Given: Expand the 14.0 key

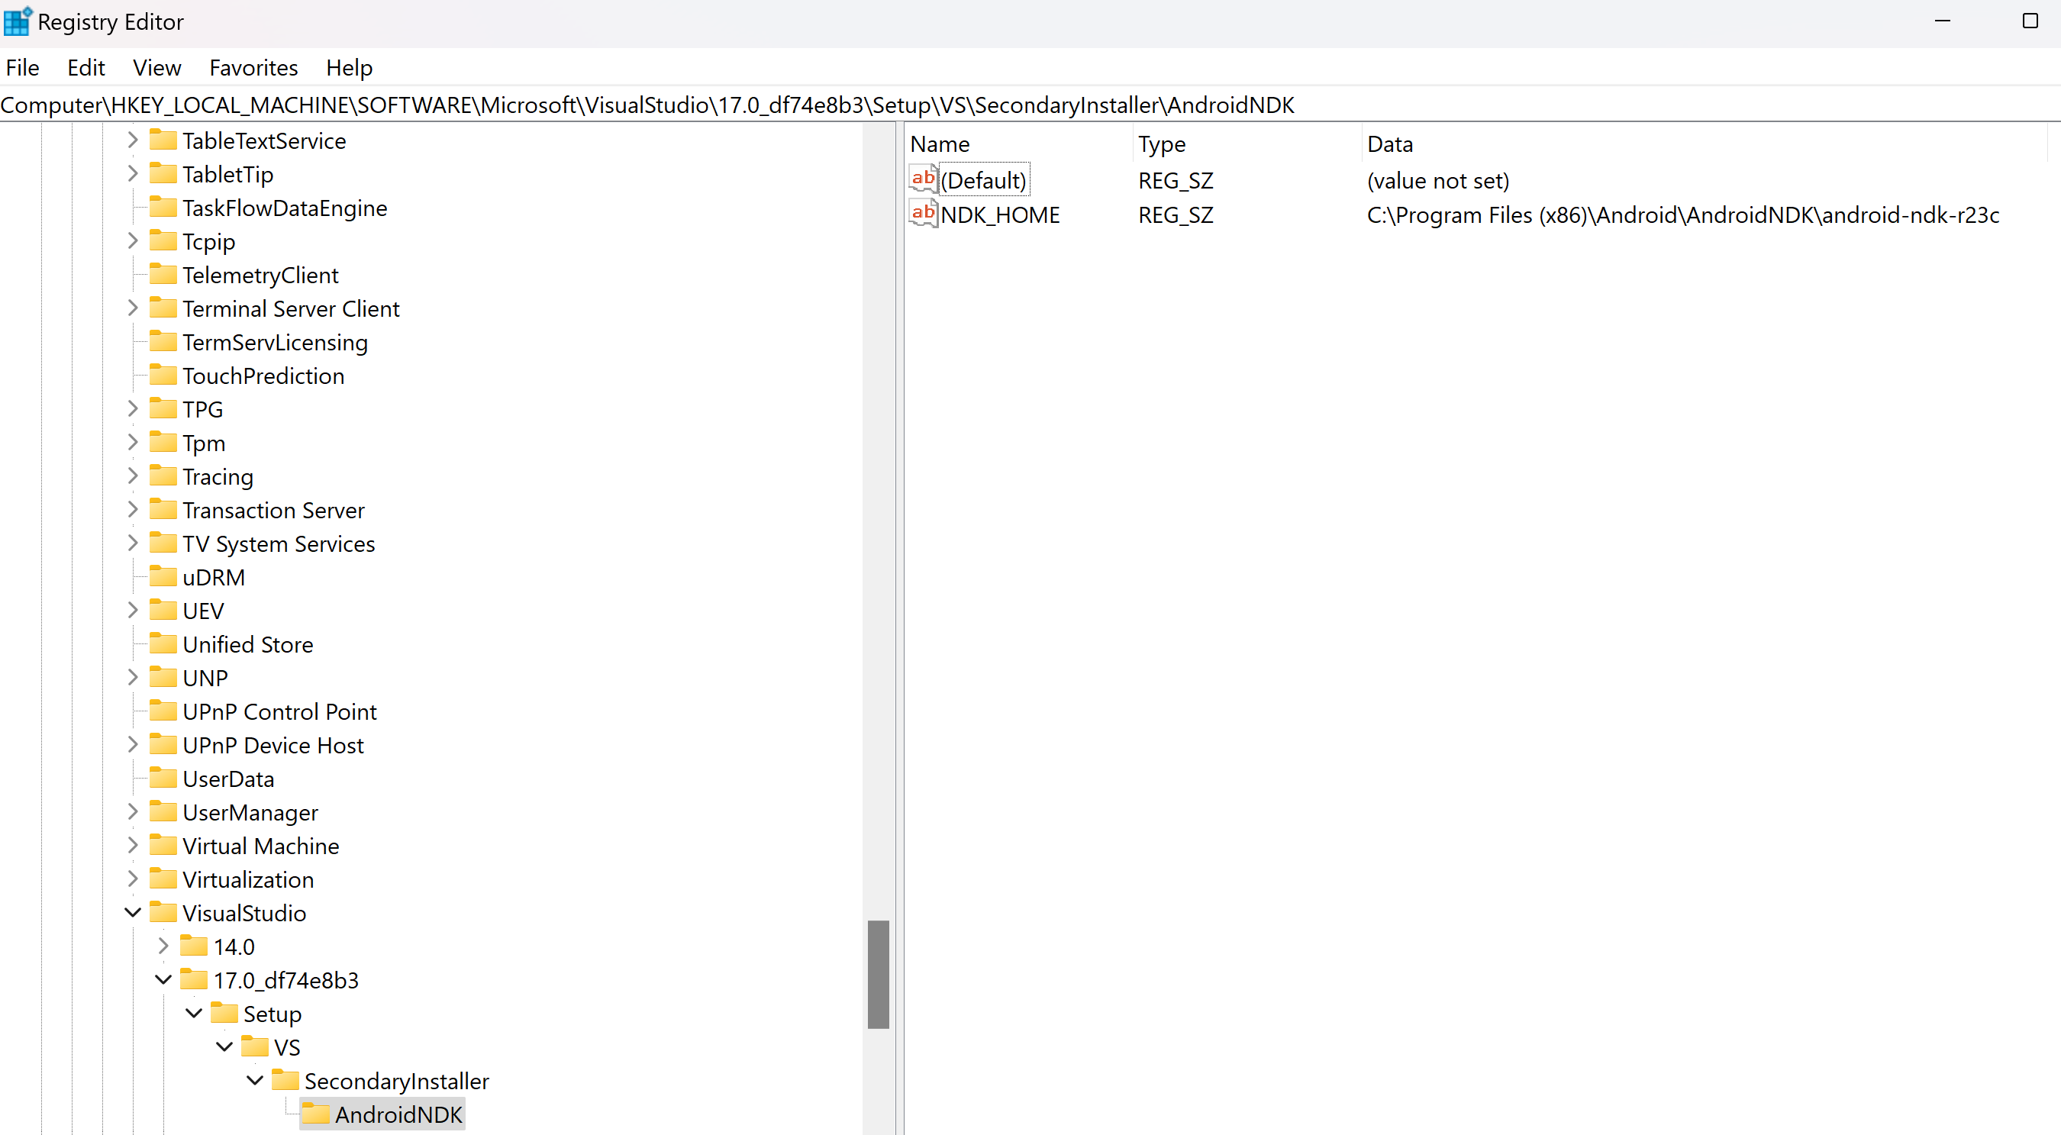Looking at the screenshot, I should coord(163,946).
